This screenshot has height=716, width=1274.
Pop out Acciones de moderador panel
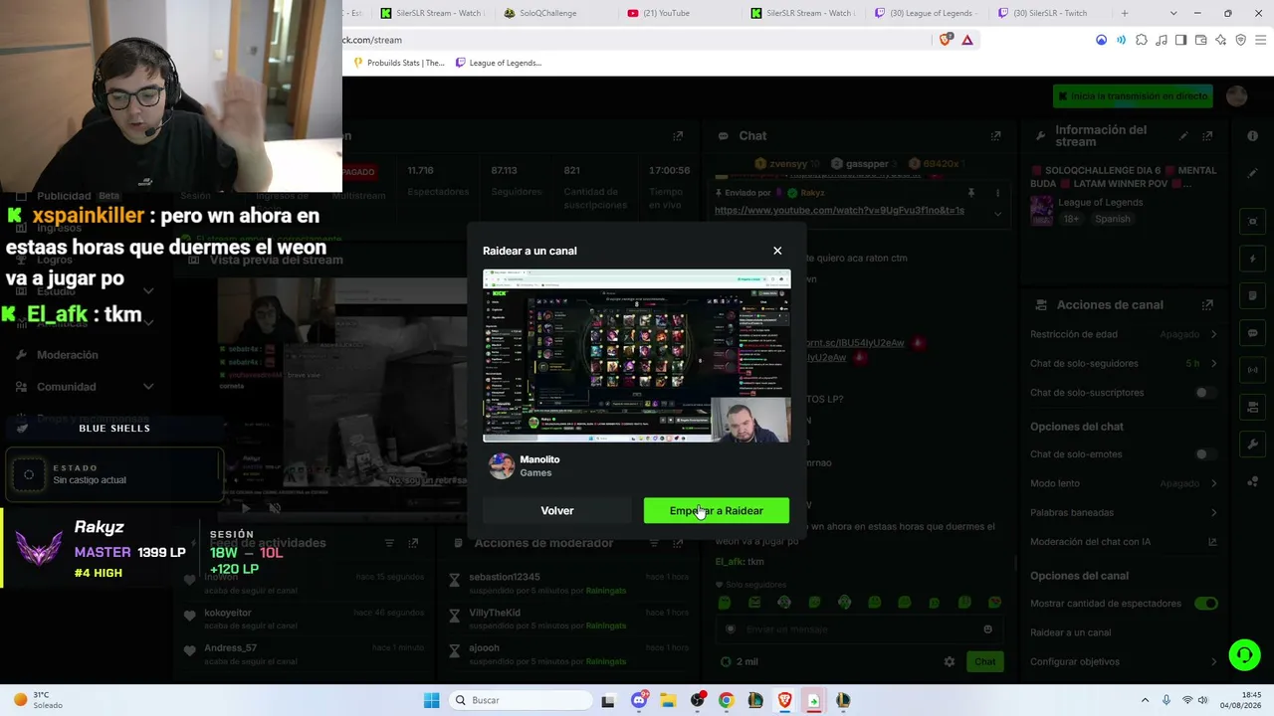click(677, 544)
